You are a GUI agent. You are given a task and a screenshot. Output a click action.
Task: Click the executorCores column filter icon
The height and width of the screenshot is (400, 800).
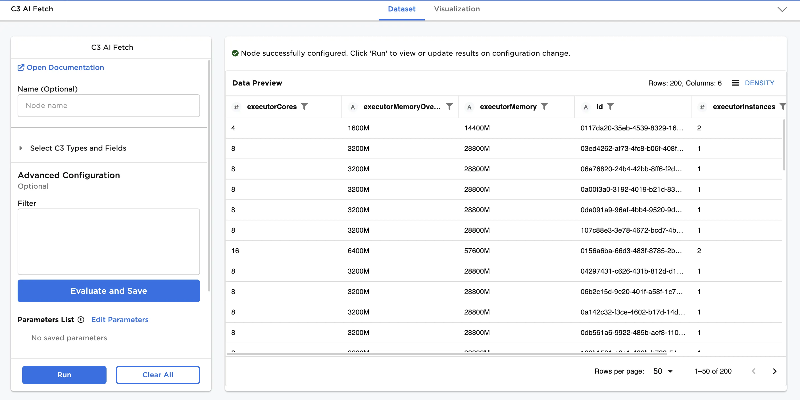coord(304,107)
